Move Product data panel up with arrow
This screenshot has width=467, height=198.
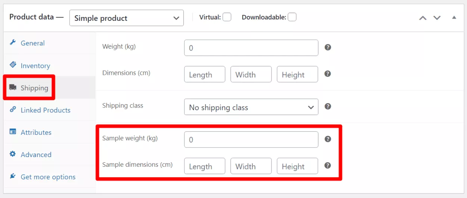423,18
